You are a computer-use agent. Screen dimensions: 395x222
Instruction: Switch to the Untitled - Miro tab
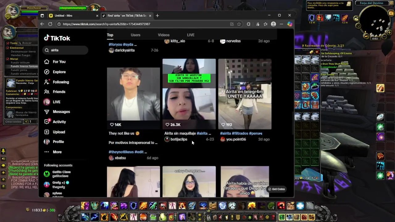coord(73,15)
